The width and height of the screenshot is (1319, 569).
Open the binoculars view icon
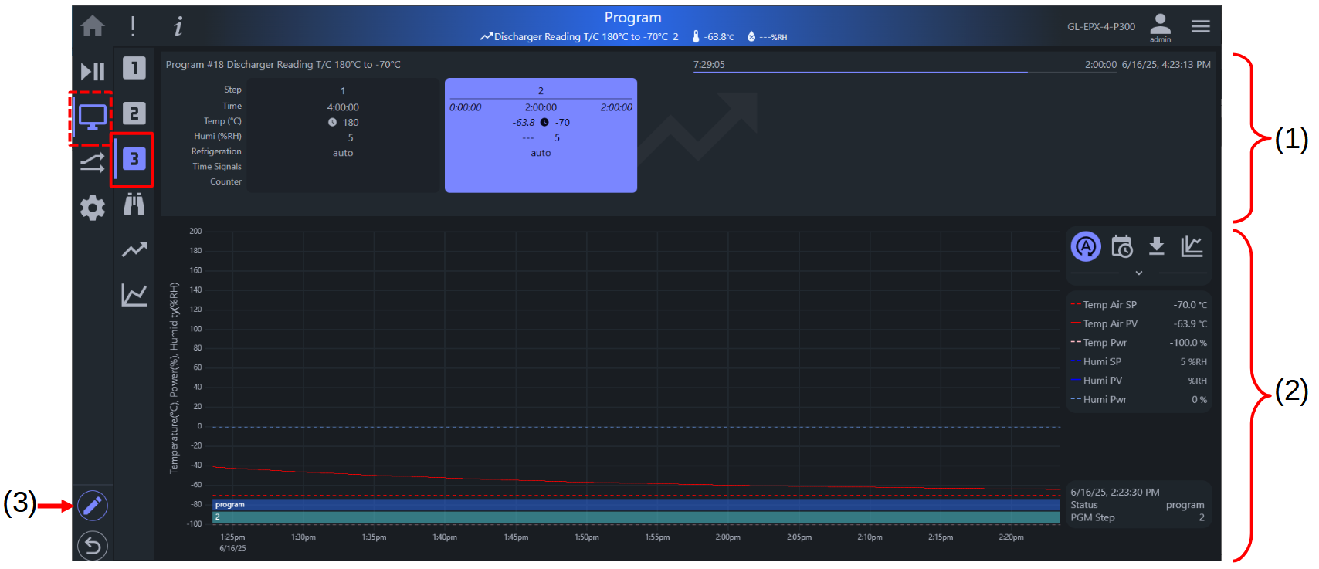134,204
